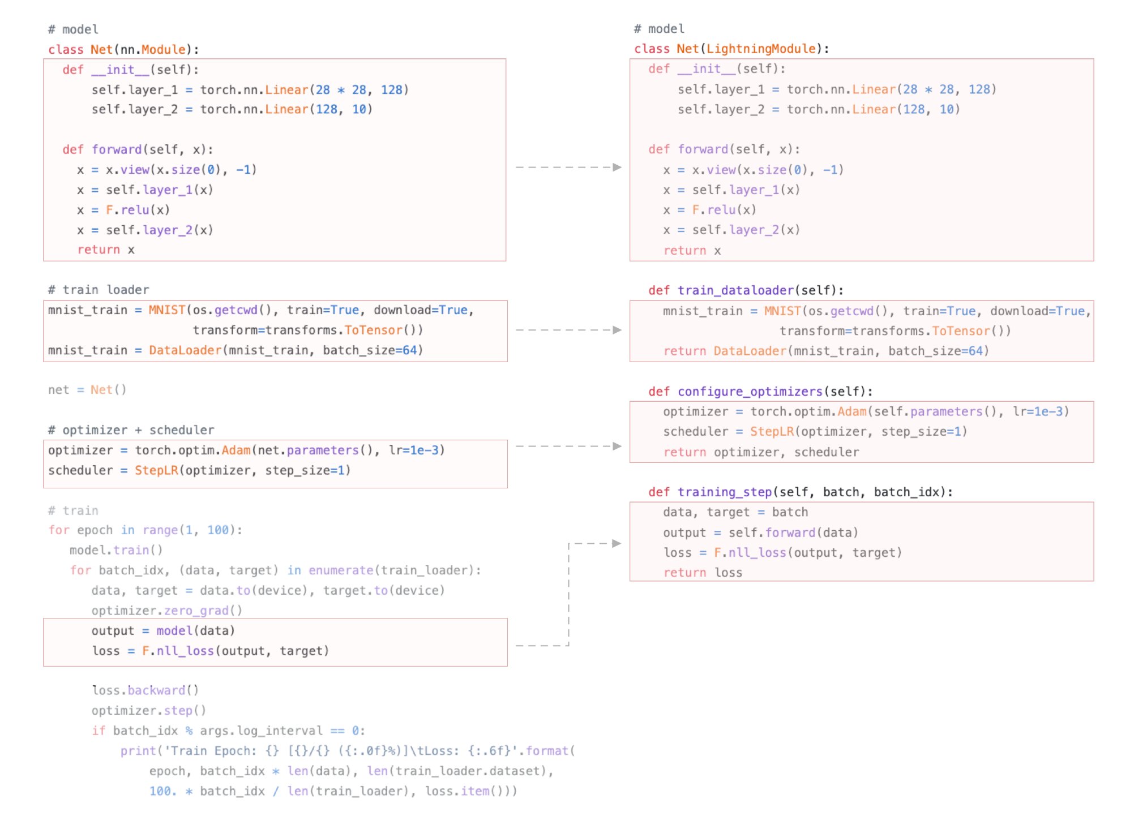Screen dimensions: 1130x816
Task: Click 'optimizer.zero_grad()' line
Action: pos(166,611)
